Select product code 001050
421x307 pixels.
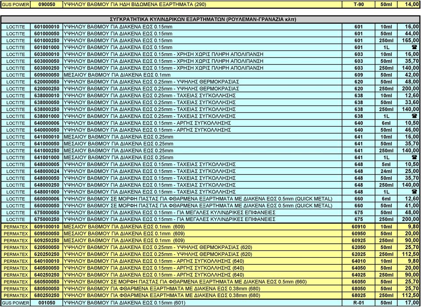(47, 303)
